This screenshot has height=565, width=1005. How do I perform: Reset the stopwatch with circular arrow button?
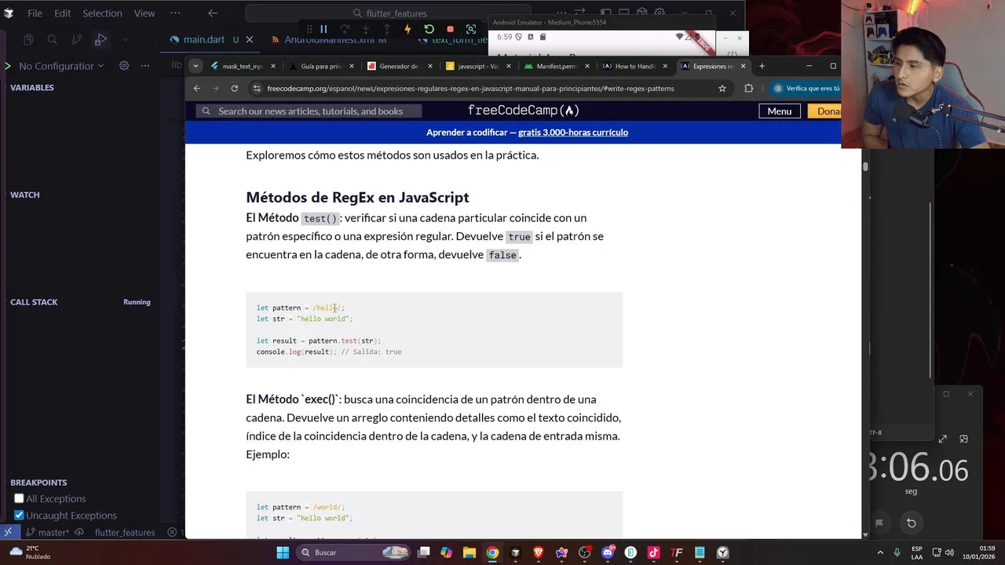(x=911, y=523)
